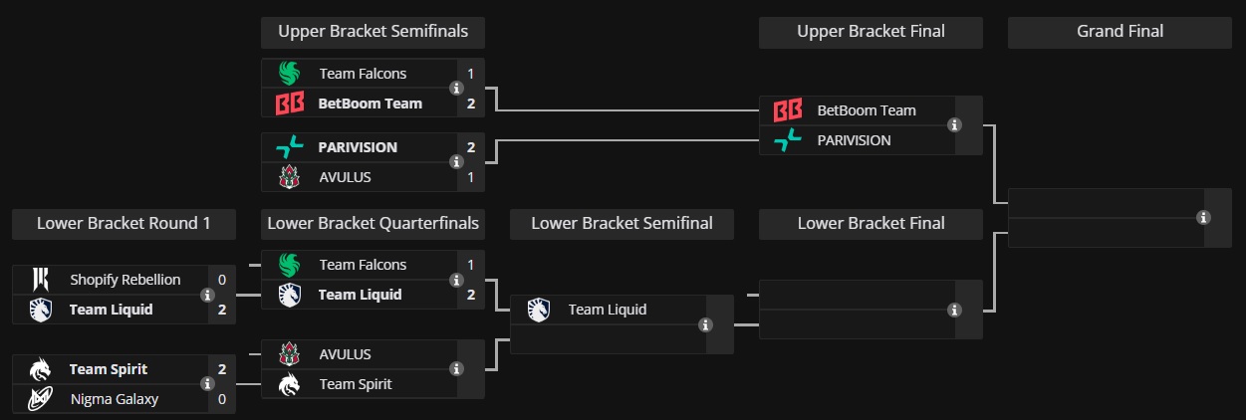Click info icon on Upper Bracket Final match
1246x420 pixels.
point(955,125)
